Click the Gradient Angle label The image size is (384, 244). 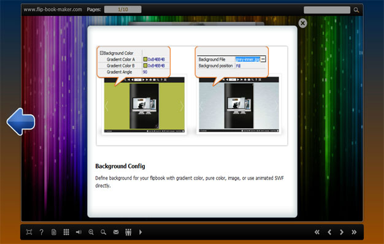119,72
